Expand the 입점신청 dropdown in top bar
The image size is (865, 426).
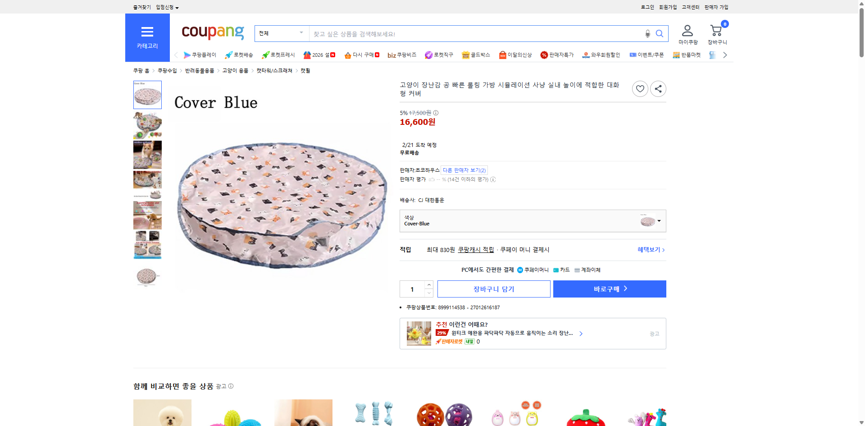click(x=166, y=7)
